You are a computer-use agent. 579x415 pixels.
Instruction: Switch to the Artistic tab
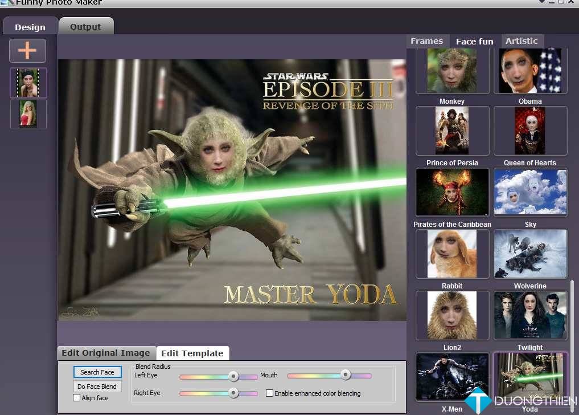521,41
